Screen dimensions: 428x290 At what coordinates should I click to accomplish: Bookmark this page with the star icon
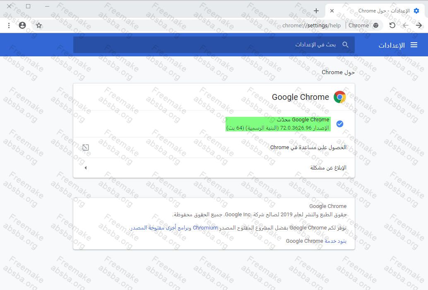(39, 25)
